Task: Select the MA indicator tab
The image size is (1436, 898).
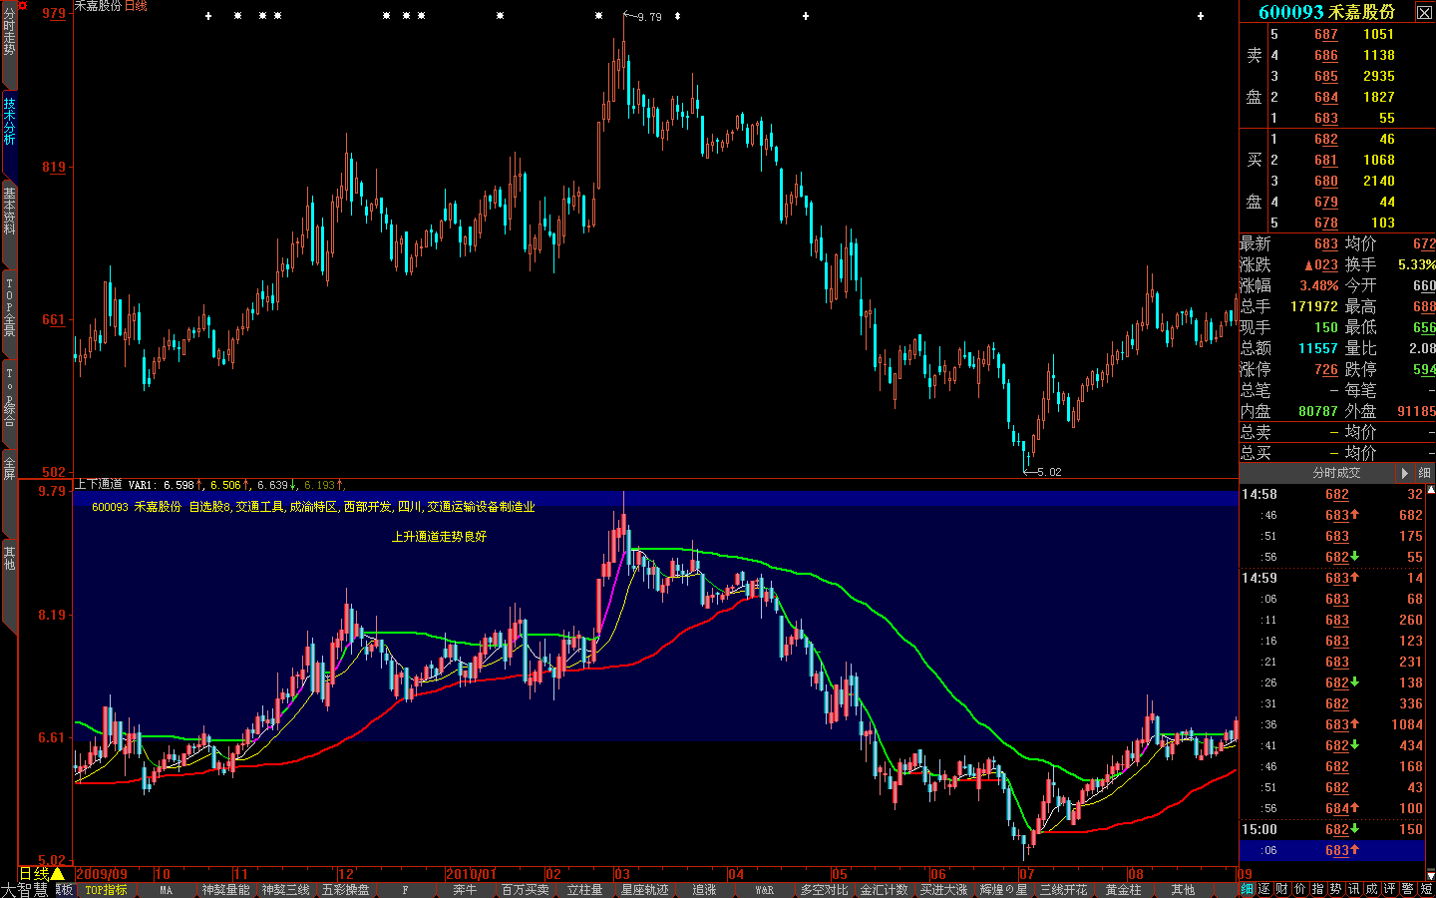Action: click(166, 890)
